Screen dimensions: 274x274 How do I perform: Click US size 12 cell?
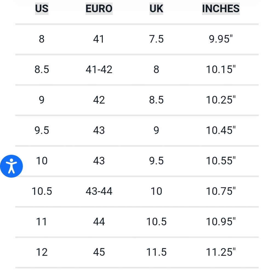coord(42,252)
